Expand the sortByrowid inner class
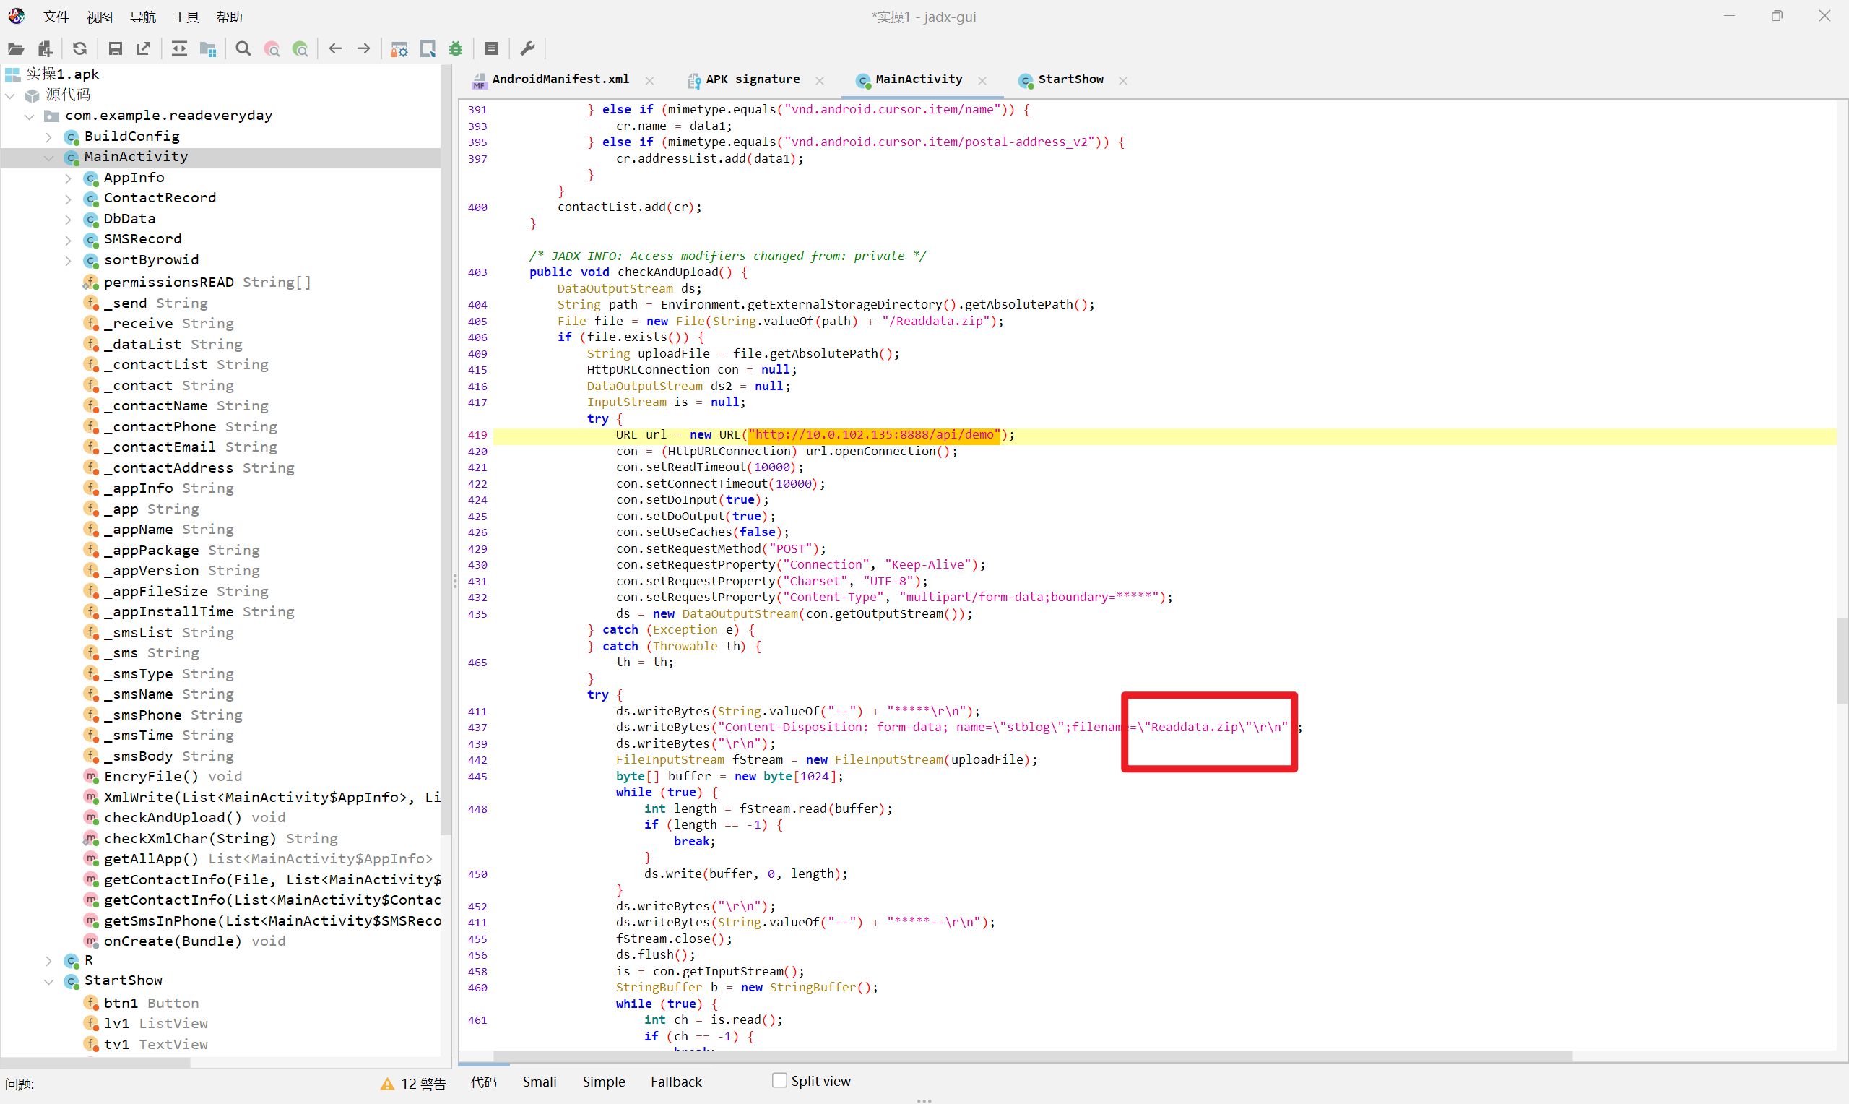This screenshot has width=1849, height=1104. (x=69, y=260)
